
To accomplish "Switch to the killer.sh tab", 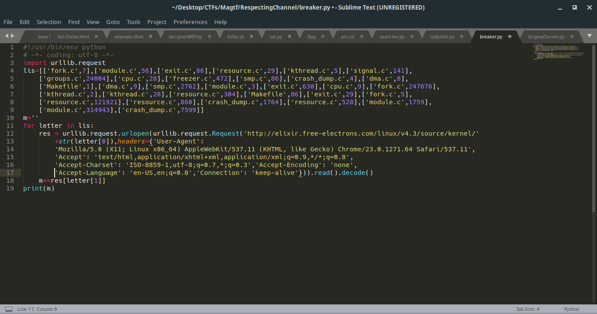I will 236,37.
